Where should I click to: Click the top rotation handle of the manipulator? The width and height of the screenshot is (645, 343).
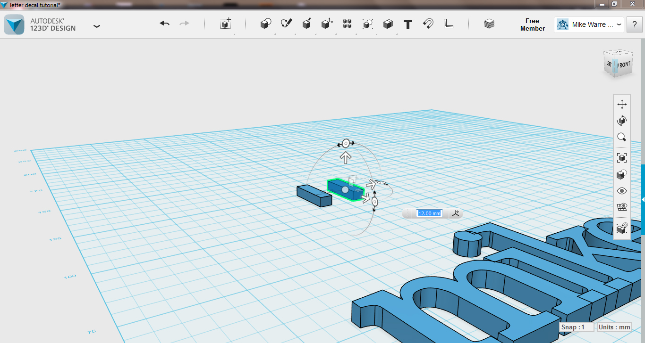pos(345,143)
